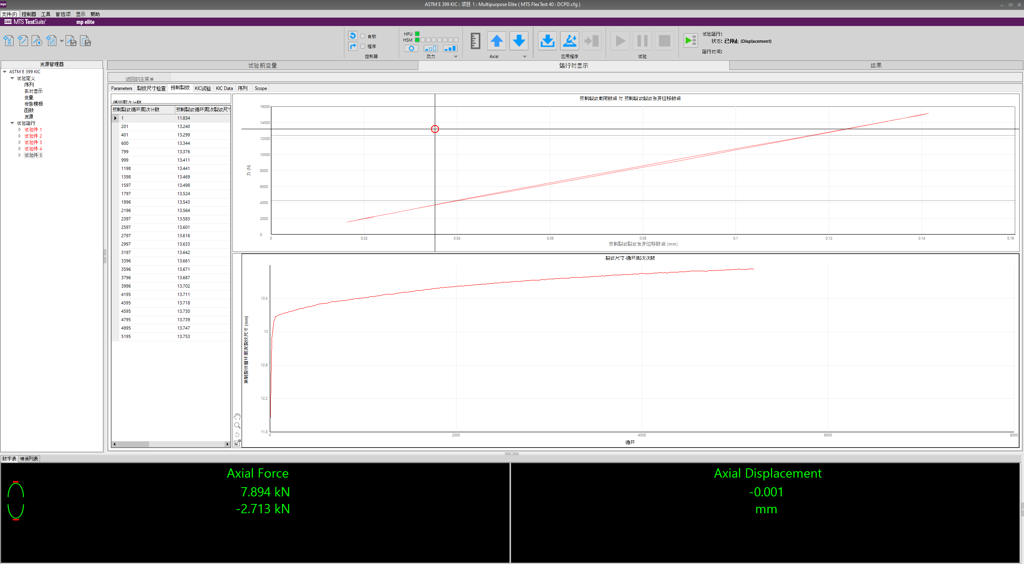
Task: Click the power off circle button
Action: (x=411, y=48)
